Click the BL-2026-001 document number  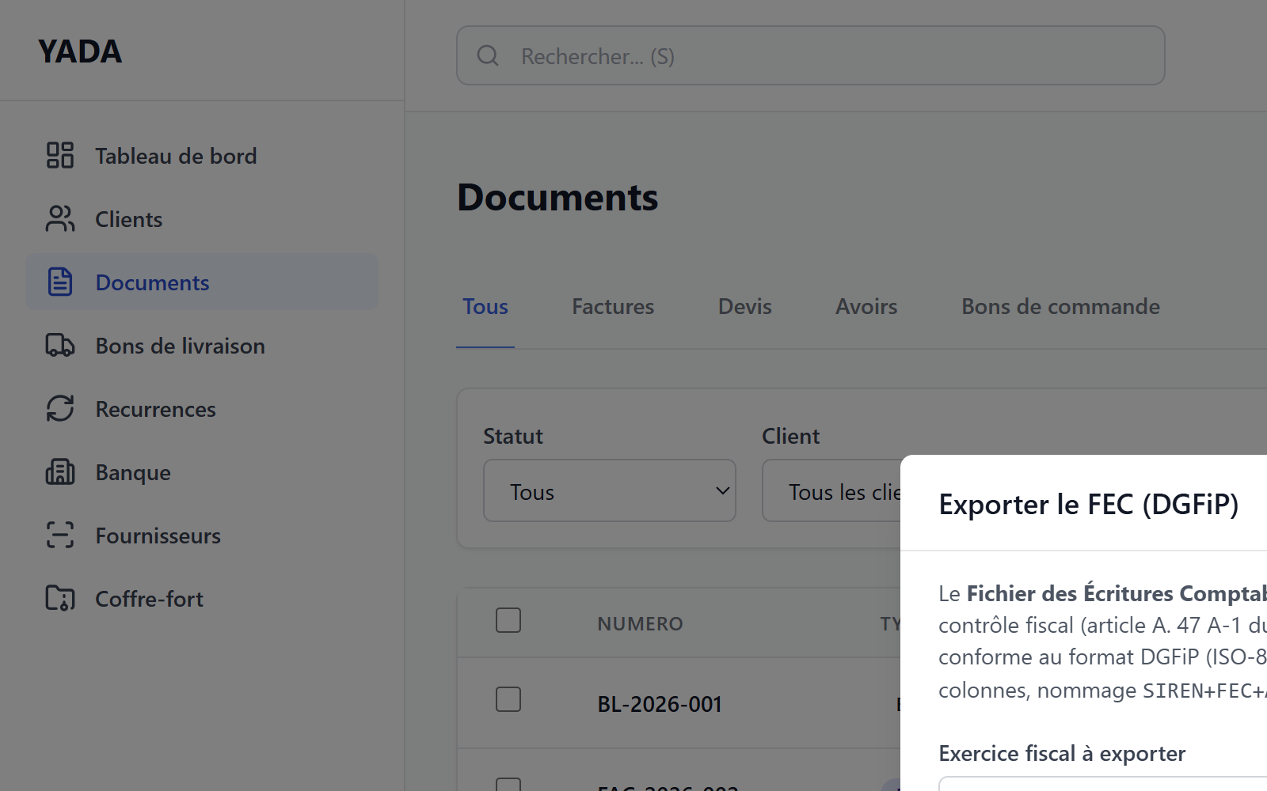tap(660, 704)
